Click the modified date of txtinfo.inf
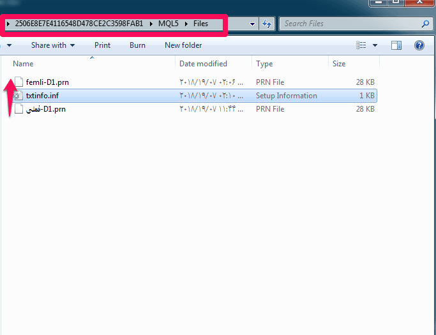 (x=211, y=96)
